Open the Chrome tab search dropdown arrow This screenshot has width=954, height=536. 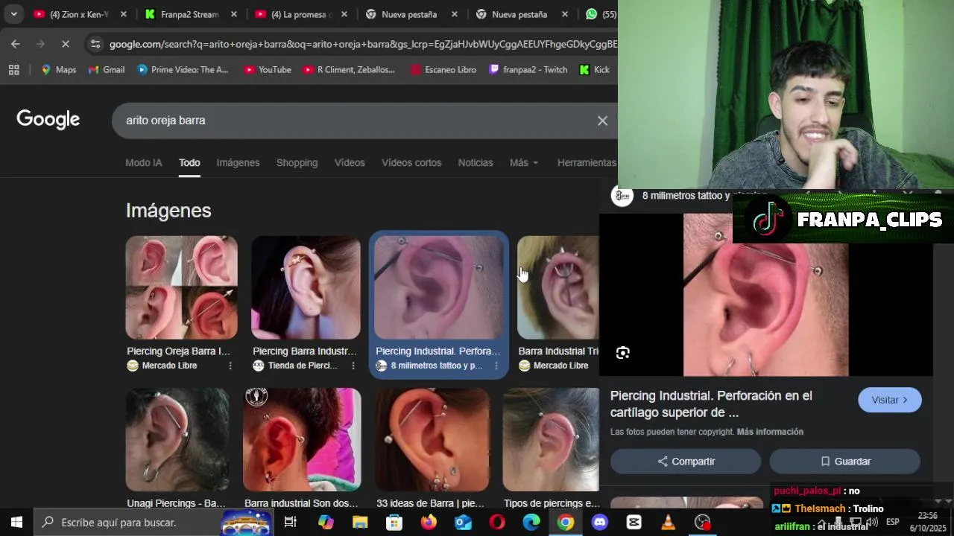click(x=13, y=13)
